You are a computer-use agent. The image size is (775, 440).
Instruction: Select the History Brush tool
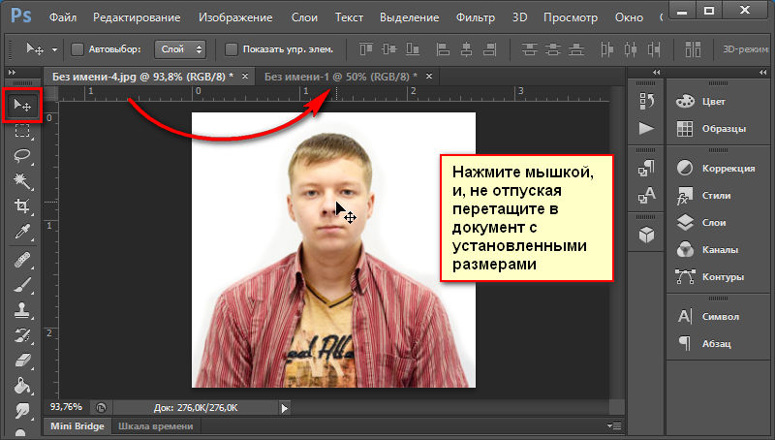(22, 335)
